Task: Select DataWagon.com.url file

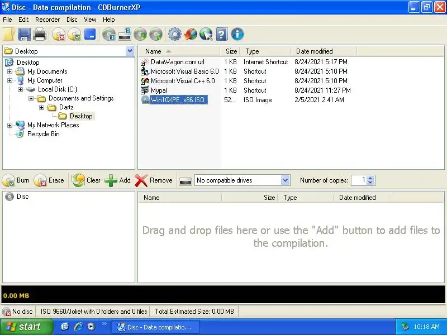Action: 177,62
